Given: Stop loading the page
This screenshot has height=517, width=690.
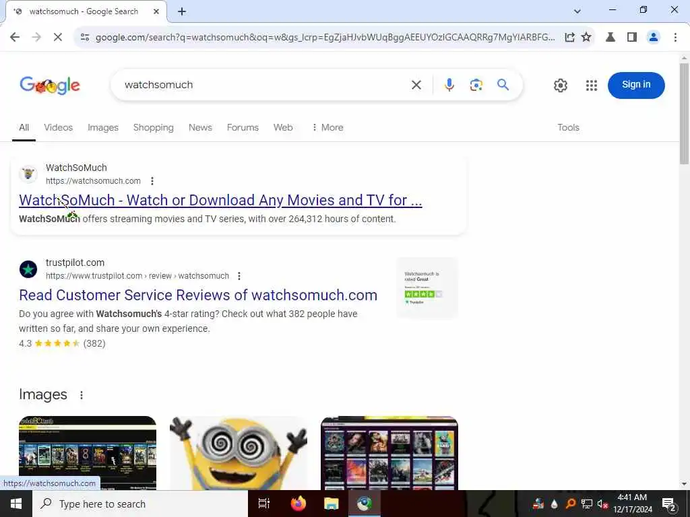Looking at the screenshot, I should (58, 38).
